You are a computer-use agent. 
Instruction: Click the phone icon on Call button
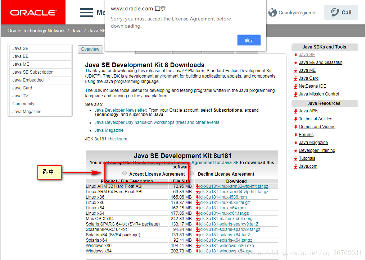335,12
